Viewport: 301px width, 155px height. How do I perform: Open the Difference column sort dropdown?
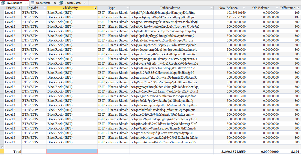298,8
